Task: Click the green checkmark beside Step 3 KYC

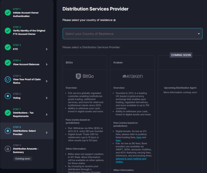Action: point(8,47)
